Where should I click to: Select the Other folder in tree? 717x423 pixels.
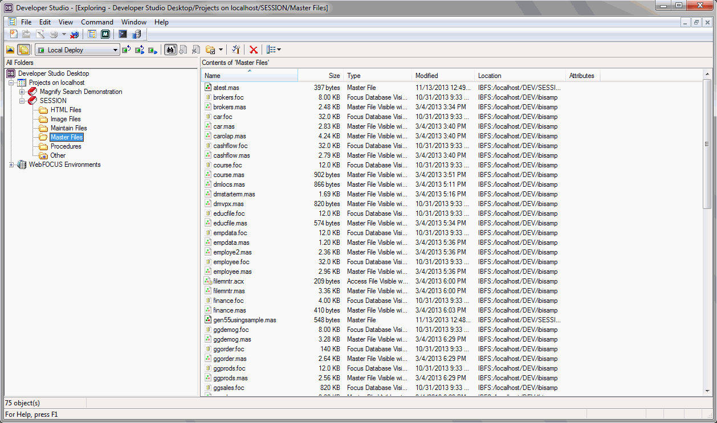coord(58,155)
